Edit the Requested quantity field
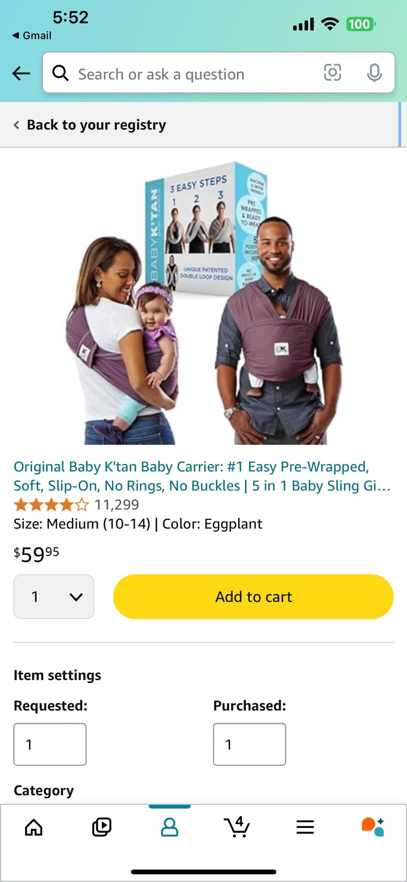The image size is (407, 882). [50, 744]
